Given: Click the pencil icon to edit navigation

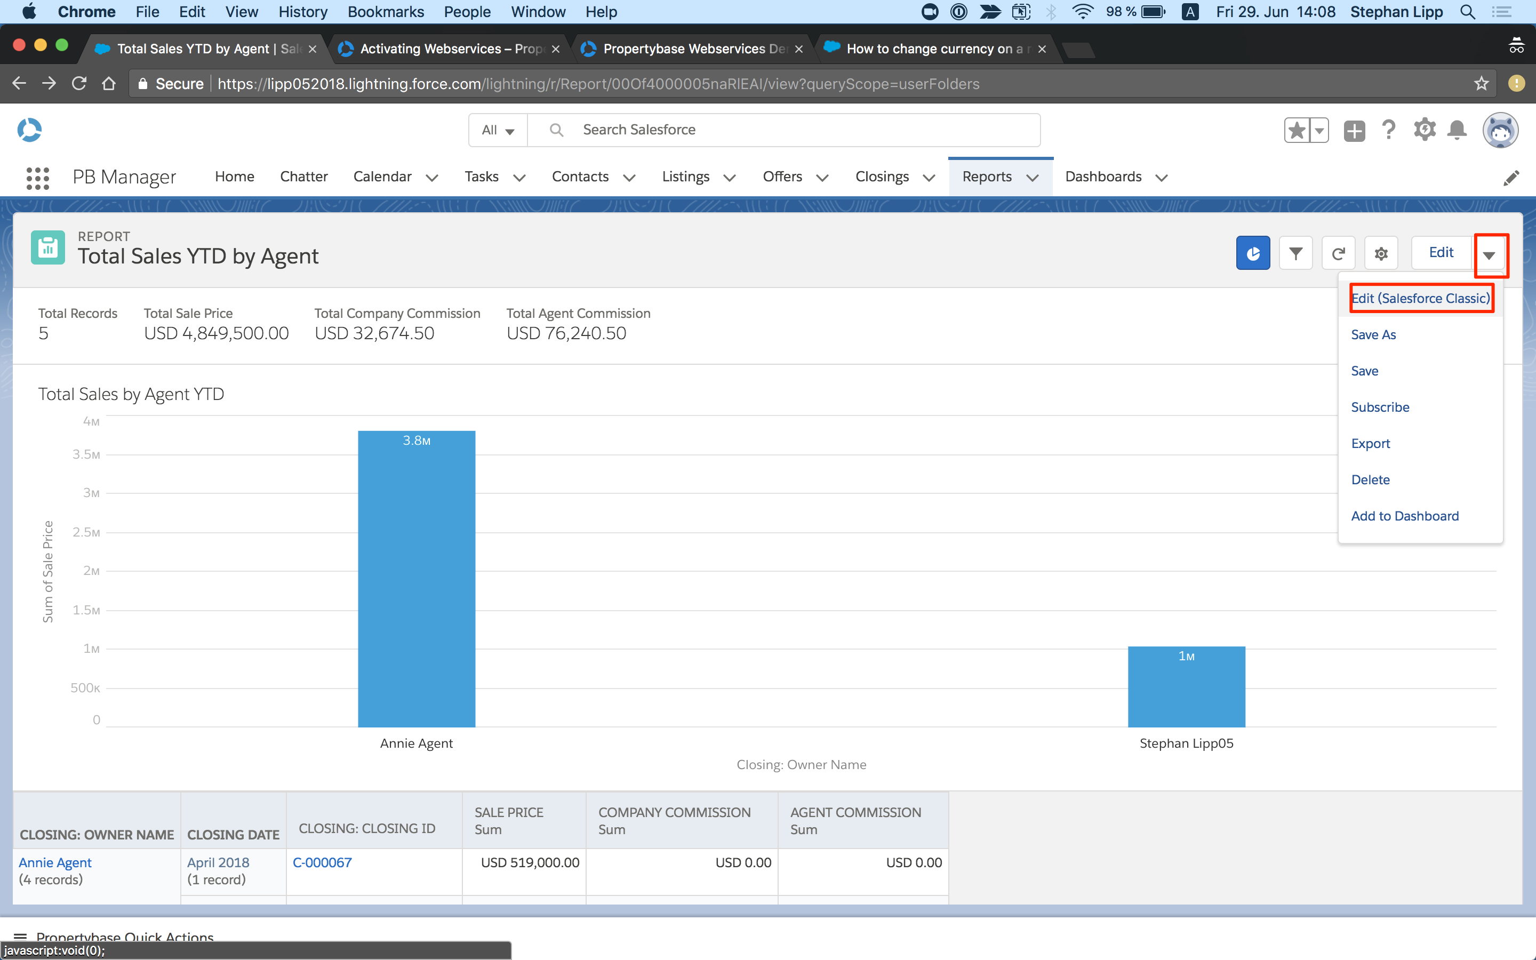Looking at the screenshot, I should click(1510, 178).
